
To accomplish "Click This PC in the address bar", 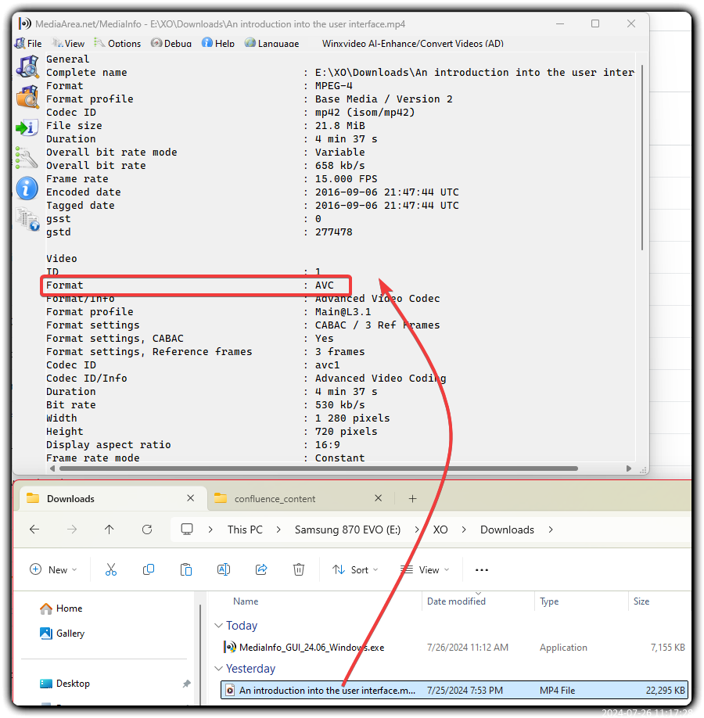I will coord(245,530).
